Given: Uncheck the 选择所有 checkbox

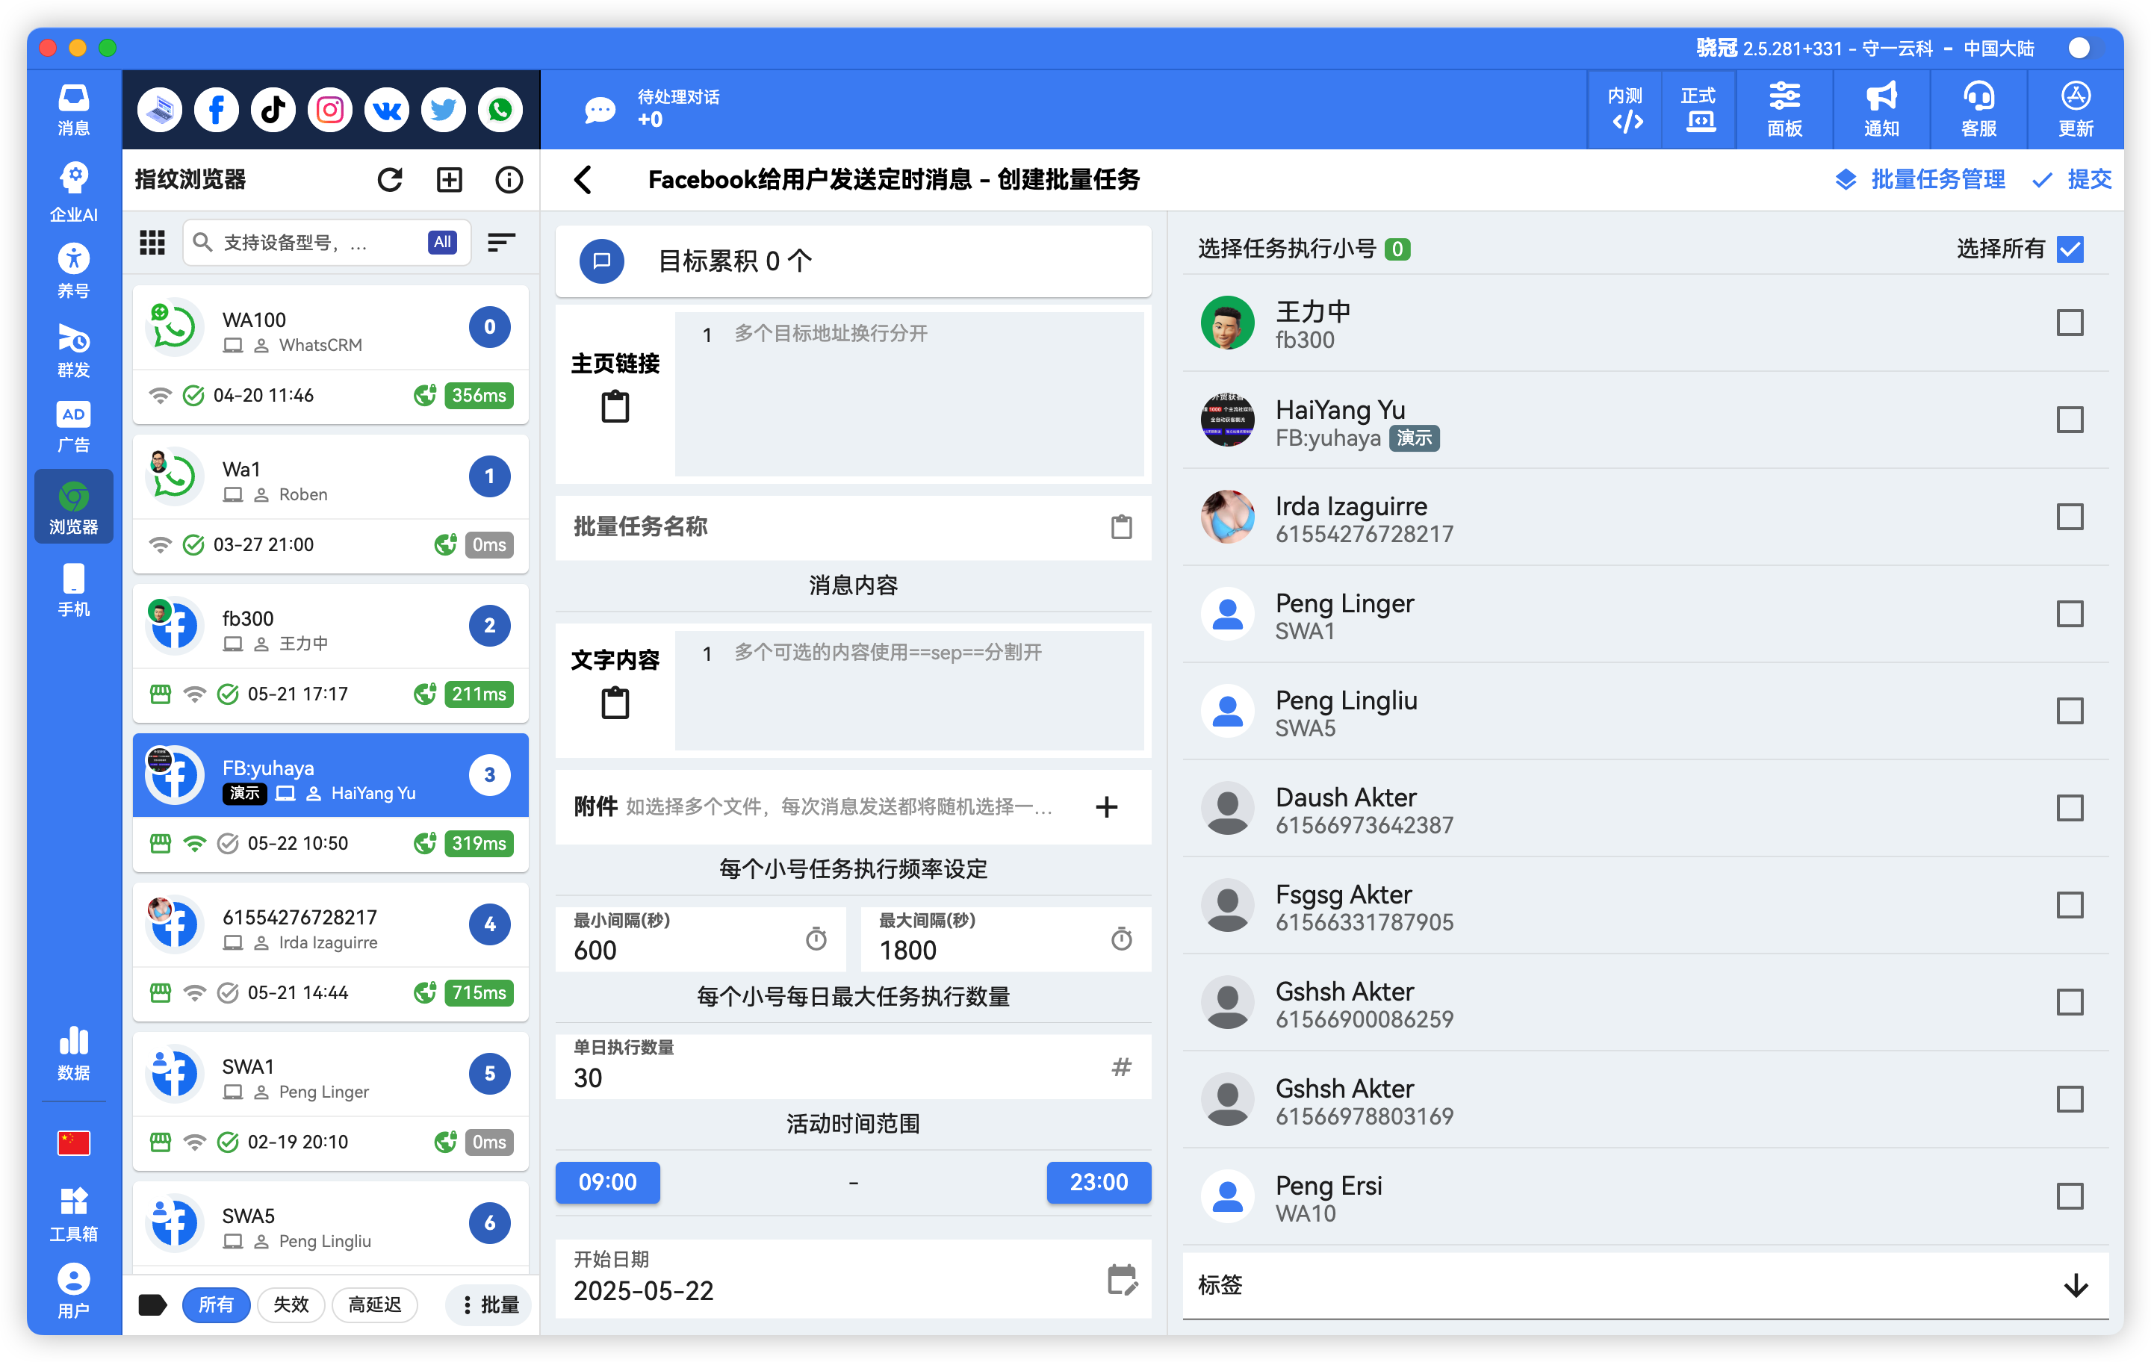Looking at the screenshot, I should coord(2070,249).
